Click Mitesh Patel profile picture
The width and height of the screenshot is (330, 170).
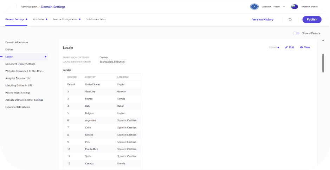(295, 7)
